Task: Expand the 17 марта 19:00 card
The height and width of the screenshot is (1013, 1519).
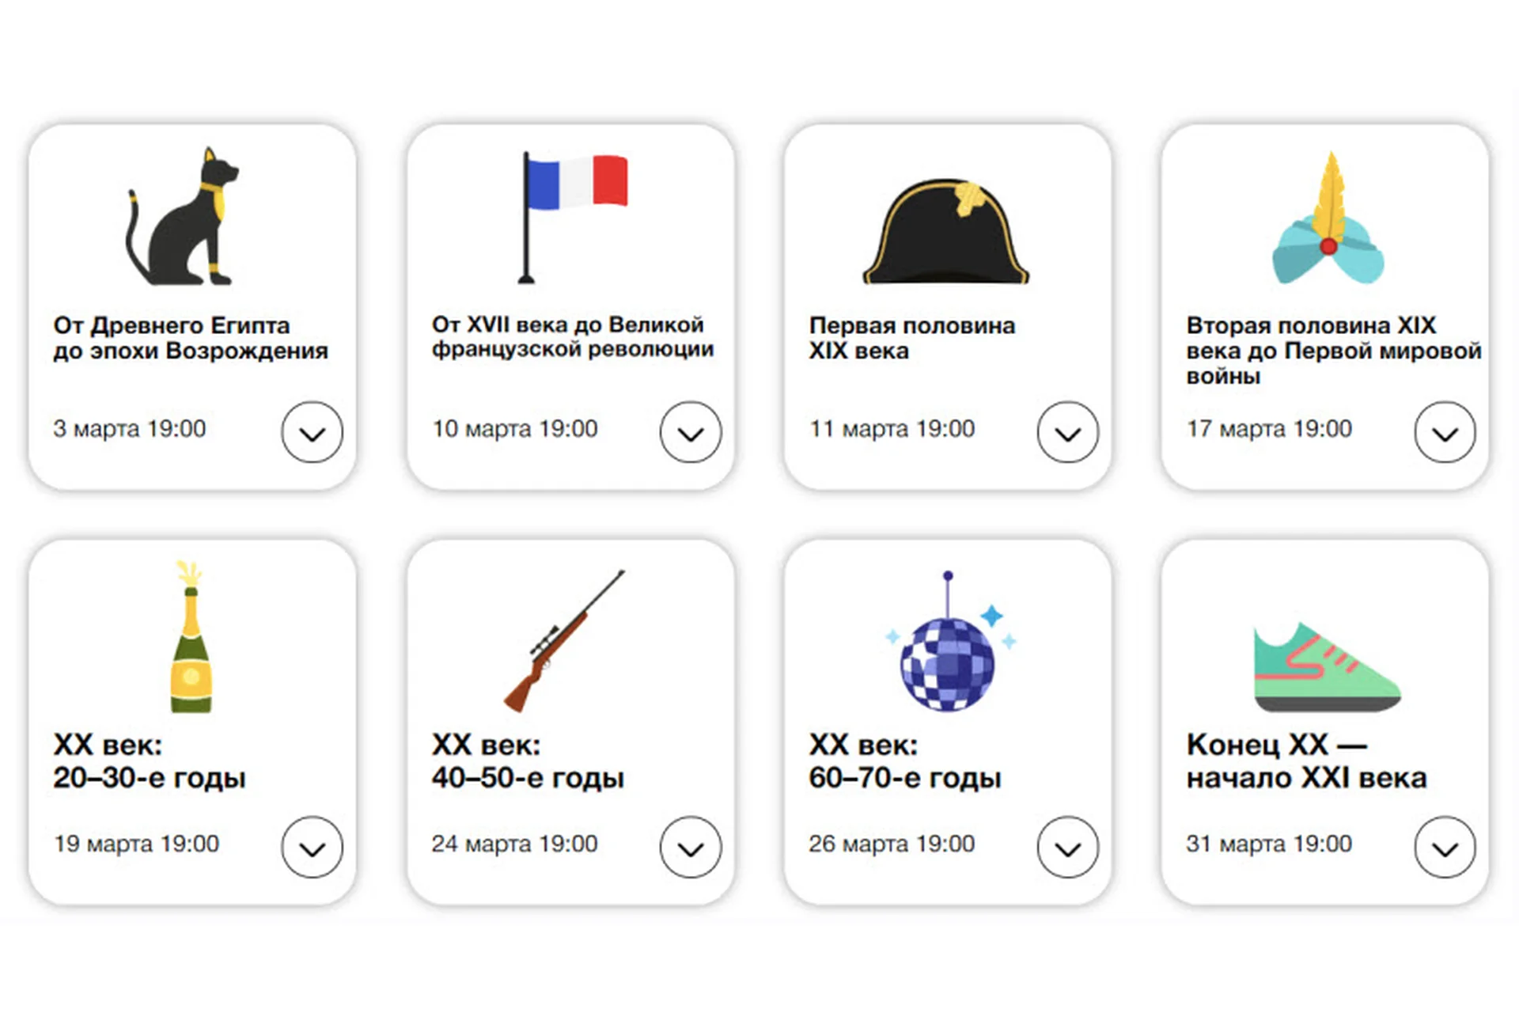Action: (1445, 432)
